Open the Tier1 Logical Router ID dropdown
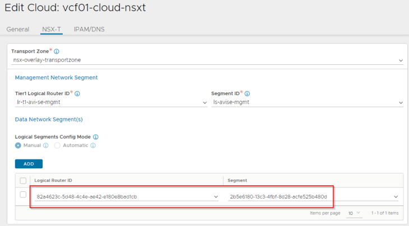The height and width of the screenshot is (226, 409). pyautogui.click(x=111, y=102)
